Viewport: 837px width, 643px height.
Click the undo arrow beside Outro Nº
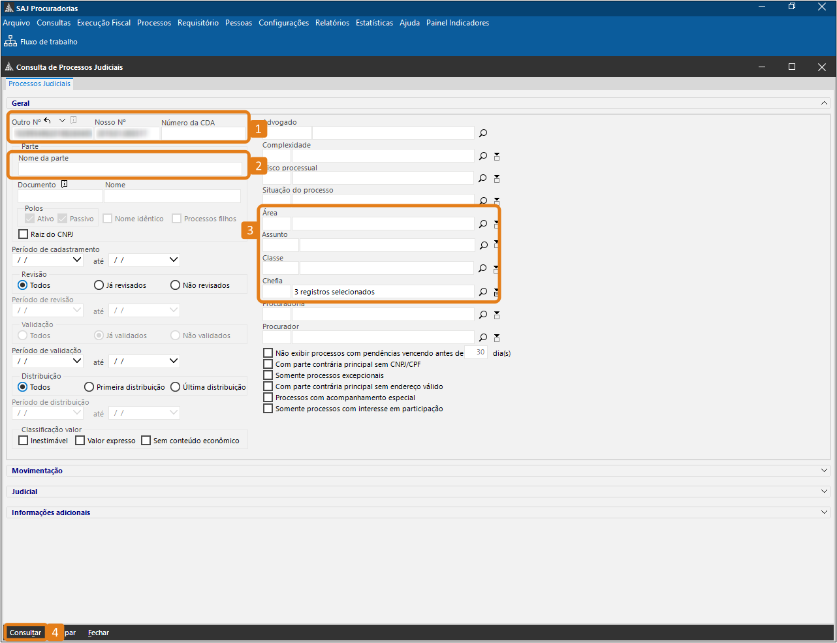(x=48, y=121)
